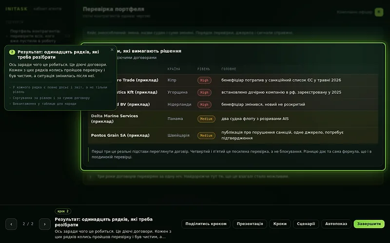Open Сценарії button

coord(306,224)
